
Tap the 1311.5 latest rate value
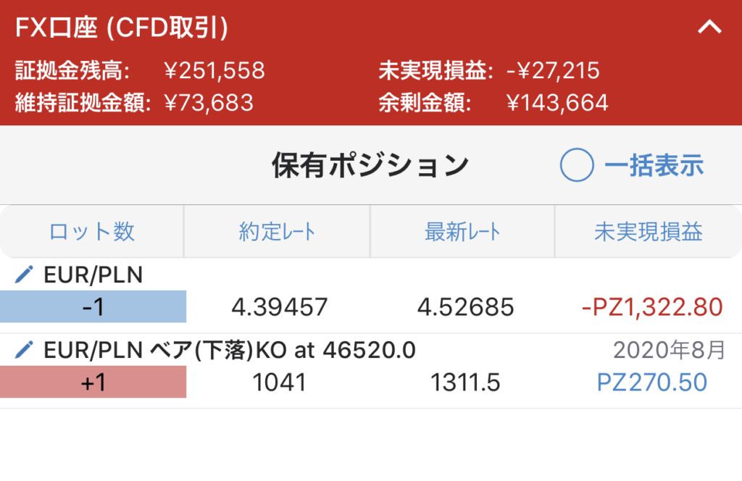(465, 382)
